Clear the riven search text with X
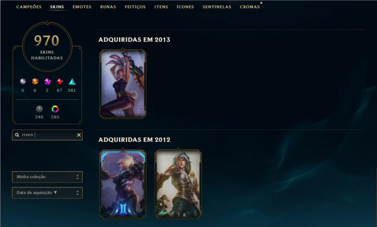This screenshot has width=377, height=227. 79,135
